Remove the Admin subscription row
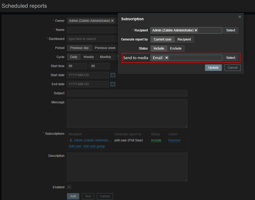The width and height of the screenshot is (255, 200). [174, 140]
